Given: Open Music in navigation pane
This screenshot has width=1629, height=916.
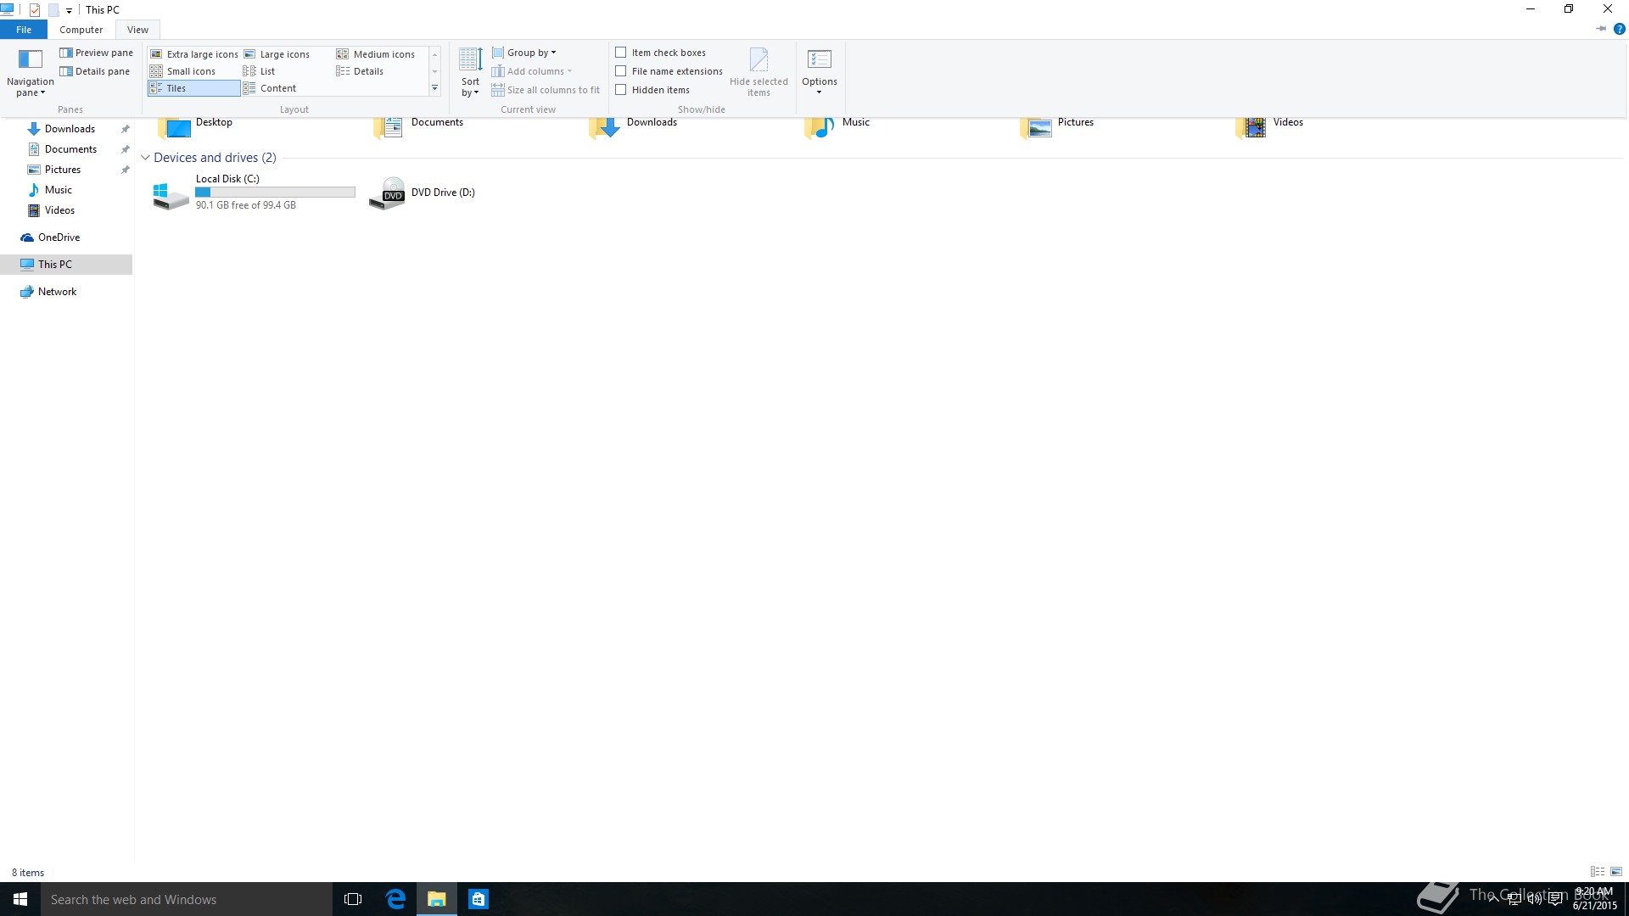Looking at the screenshot, I should (59, 190).
